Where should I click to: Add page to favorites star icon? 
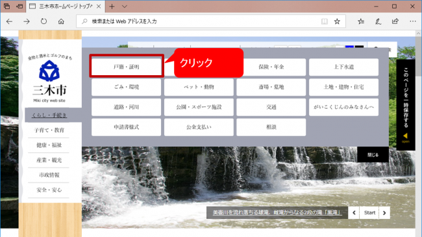point(337,21)
